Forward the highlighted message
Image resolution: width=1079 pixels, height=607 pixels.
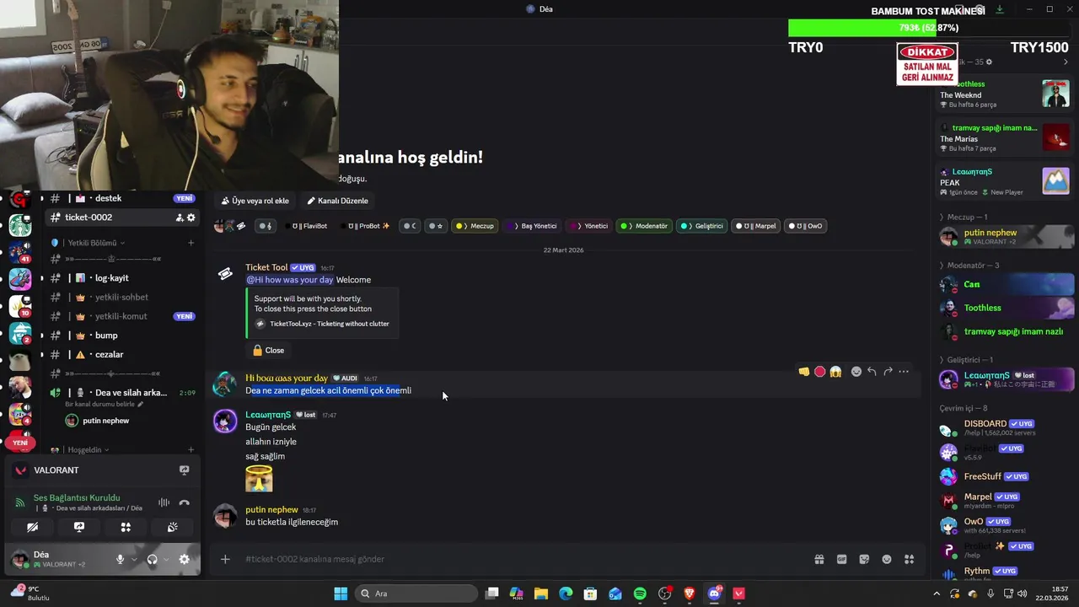[x=888, y=372]
